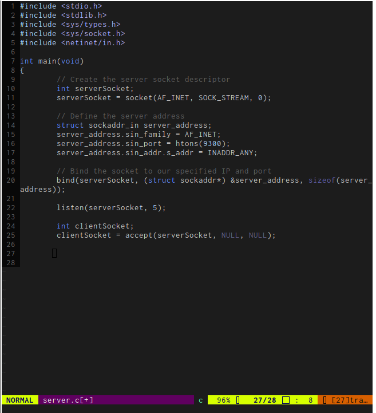This screenshot has width=376, height=413.
Task: Click the 27/28 line position indicator
Action: click(x=265, y=400)
